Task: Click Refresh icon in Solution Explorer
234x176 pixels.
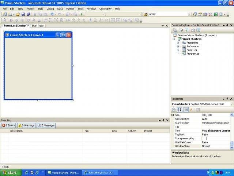Action: (186, 30)
